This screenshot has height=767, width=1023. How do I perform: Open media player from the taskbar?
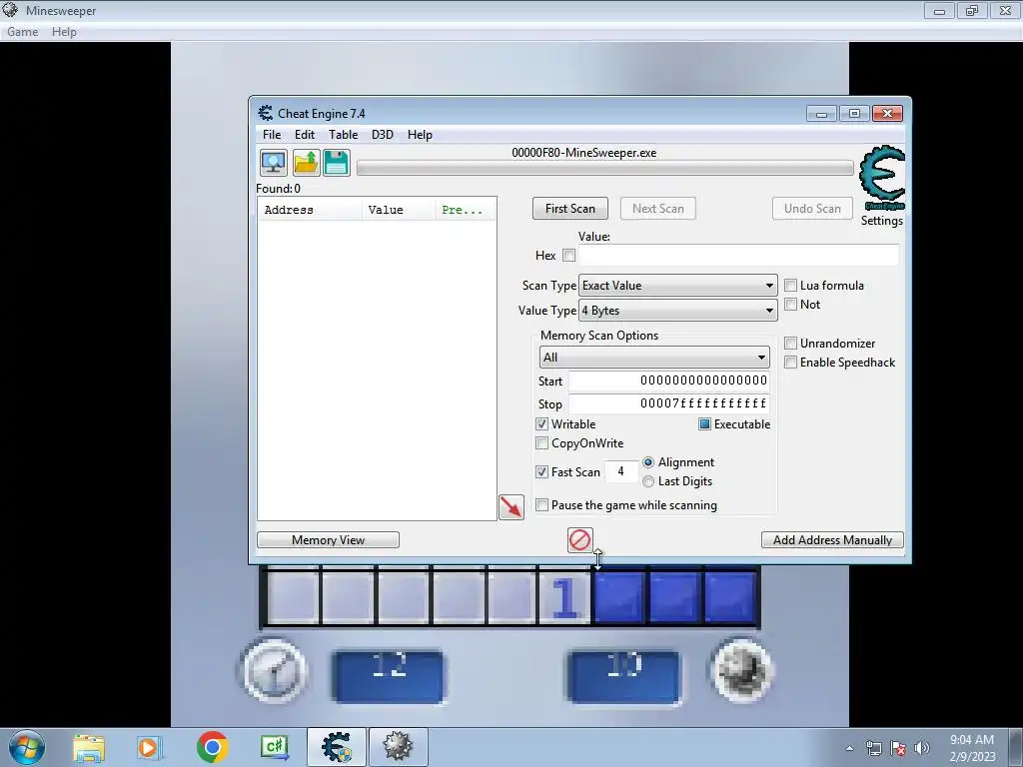pyautogui.click(x=149, y=747)
